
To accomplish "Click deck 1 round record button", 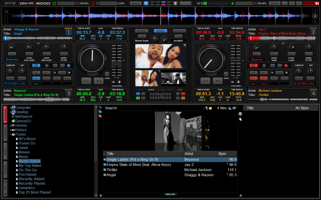I will click(47, 66).
